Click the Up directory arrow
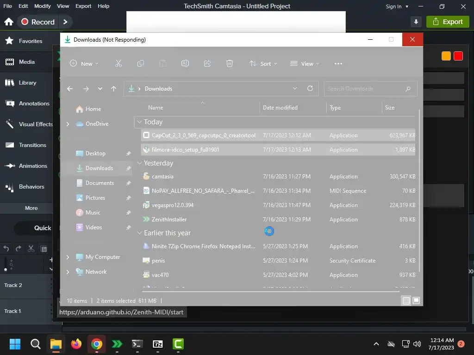Image resolution: width=474 pixels, height=355 pixels. point(114,89)
